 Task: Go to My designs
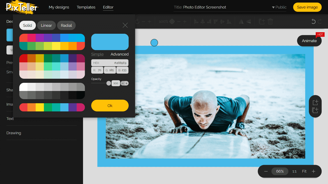59,7
